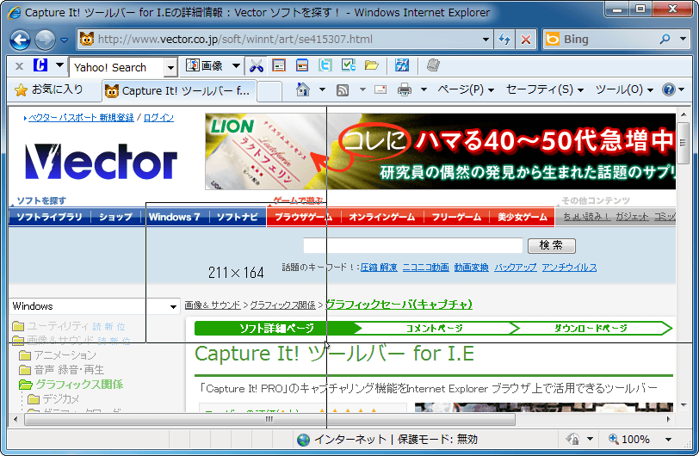Click the 画像 toolbar button
699x456 pixels.
204,66
